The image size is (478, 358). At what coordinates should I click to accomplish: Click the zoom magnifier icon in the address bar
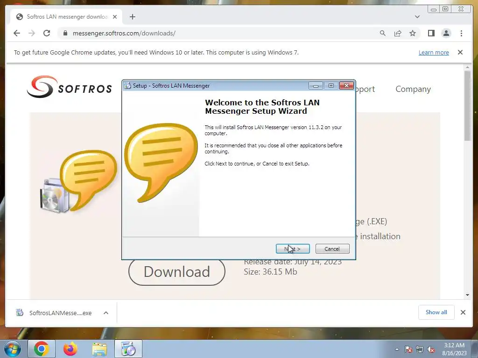point(383,33)
